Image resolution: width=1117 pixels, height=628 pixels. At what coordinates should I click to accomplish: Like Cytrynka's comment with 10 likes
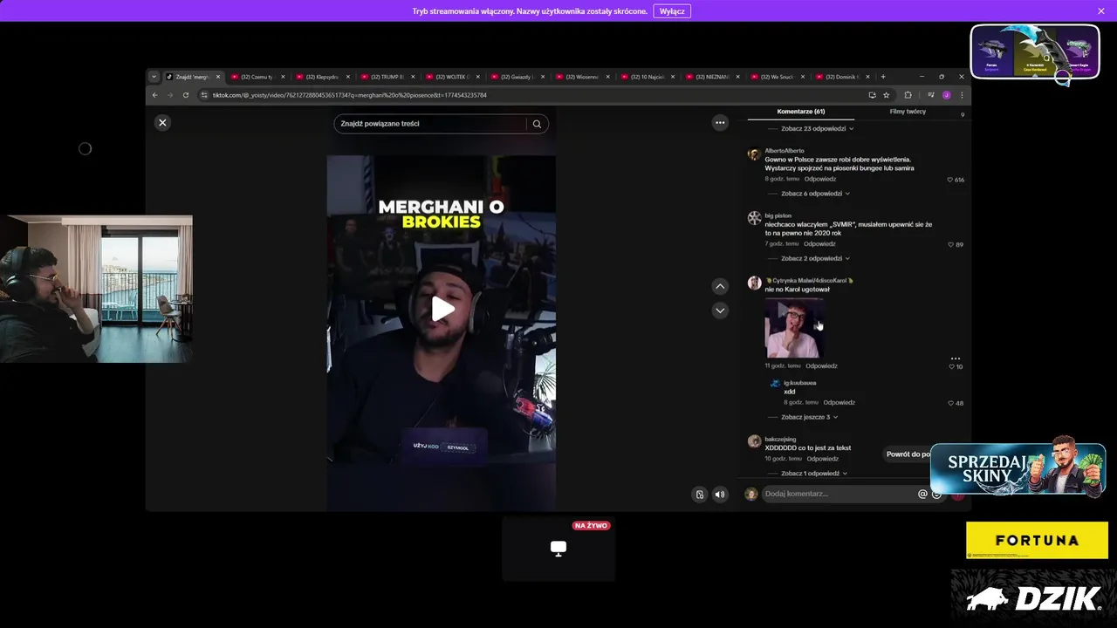(952, 367)
